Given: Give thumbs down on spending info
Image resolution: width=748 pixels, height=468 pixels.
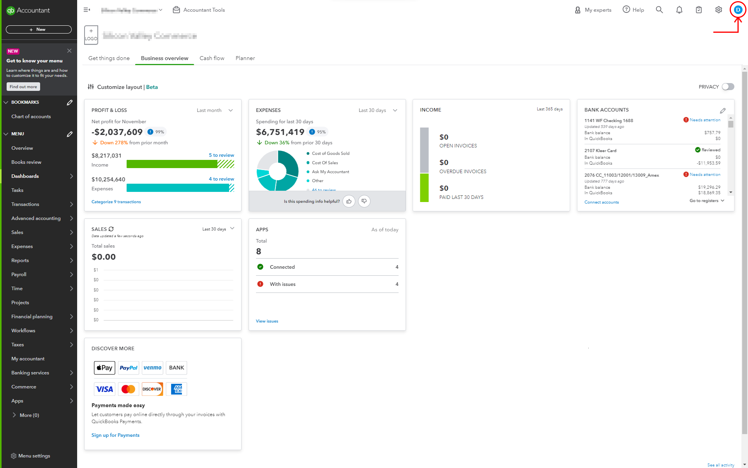Looking at the screenshot, I should click(x=364, y=201).
